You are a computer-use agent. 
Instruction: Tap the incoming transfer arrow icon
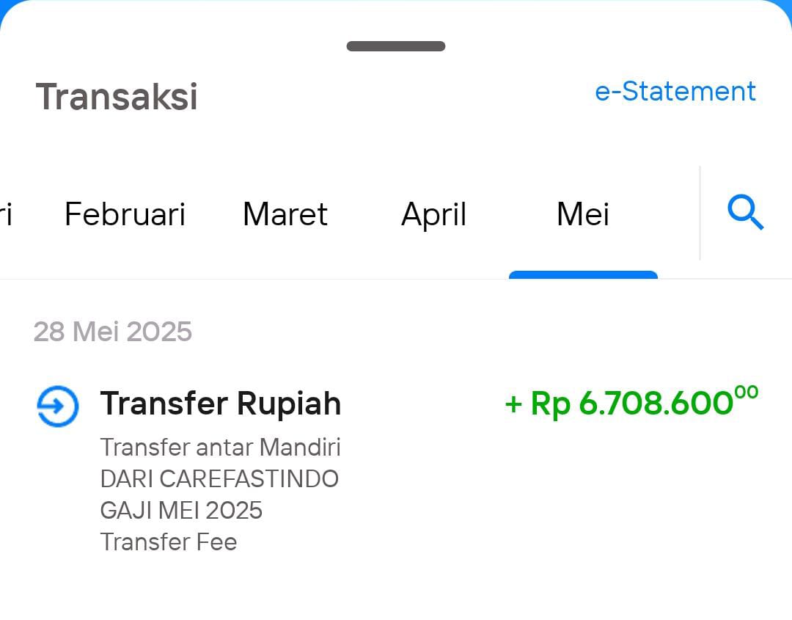click(58, 406)
